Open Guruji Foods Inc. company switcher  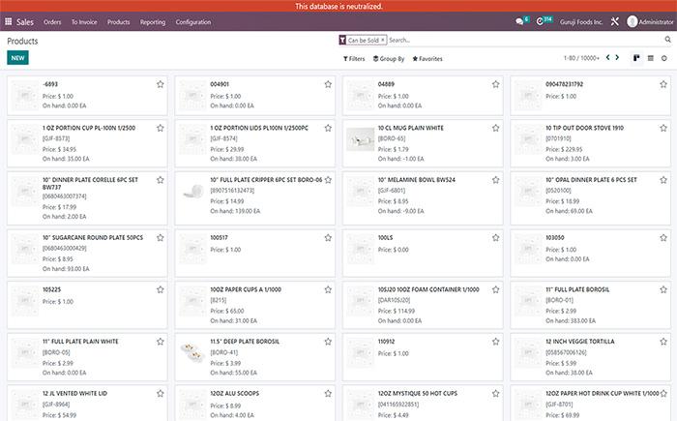(581, 22)
